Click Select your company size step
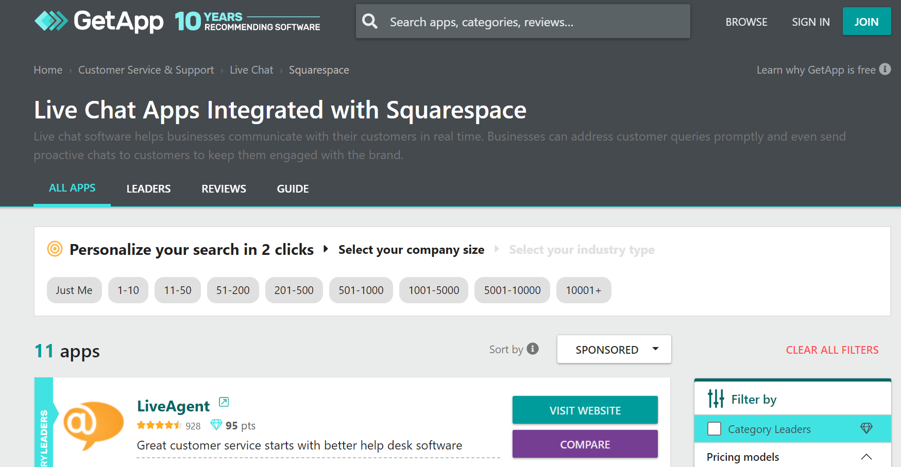 412,250
